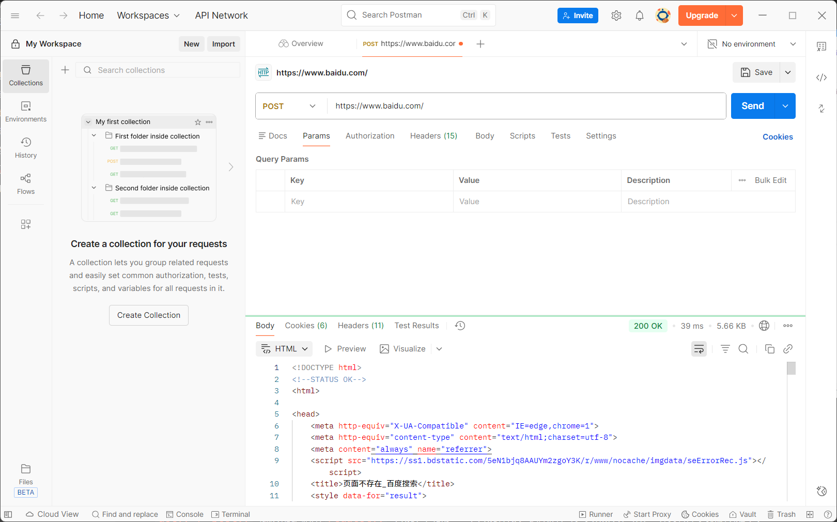Image resolution: width=837 pixels, height=522 pixels.
Task: Open Postbot assistant icon at right bottom
Action: coord(822,491)
